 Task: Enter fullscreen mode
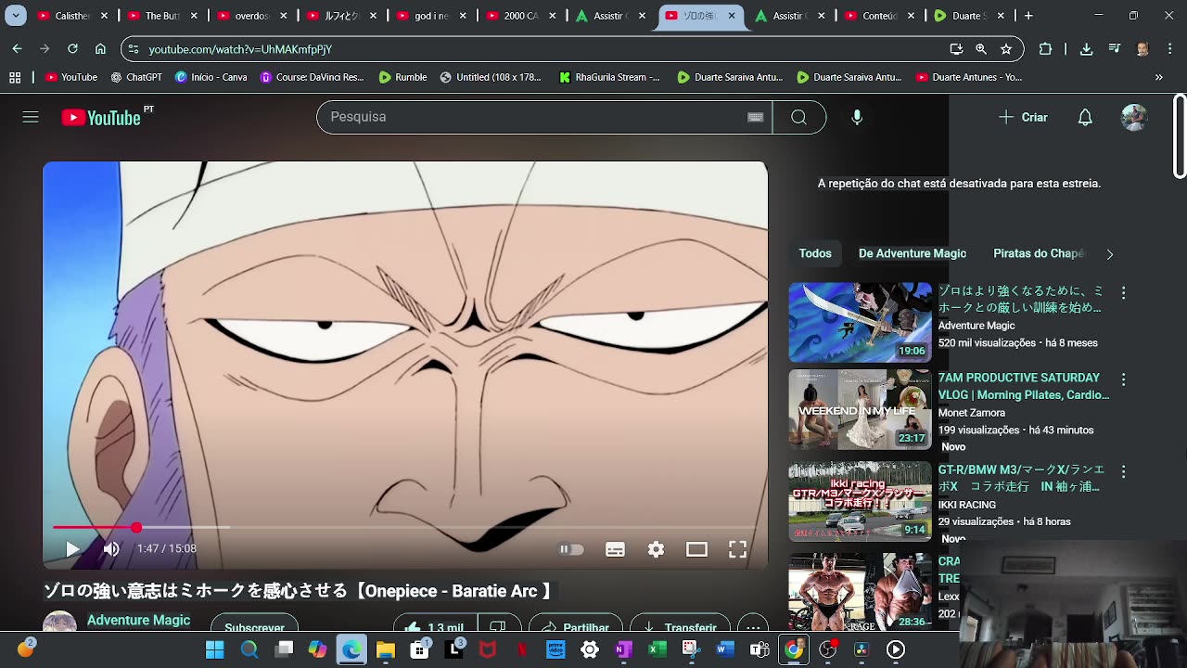point(737,549)
